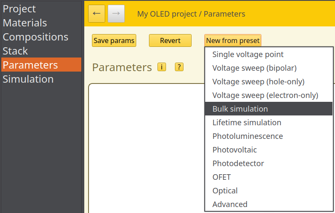Open the Project section in sidebar
This screenshot has height=213, width=335.
point(20,9)
